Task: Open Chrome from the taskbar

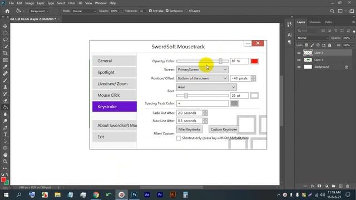Action: tap(96, 194)
